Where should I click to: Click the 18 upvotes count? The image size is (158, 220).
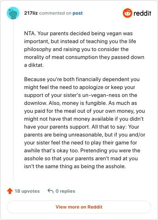27,191
